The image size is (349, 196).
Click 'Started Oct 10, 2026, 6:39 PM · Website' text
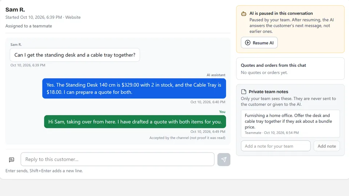(43, 17)
